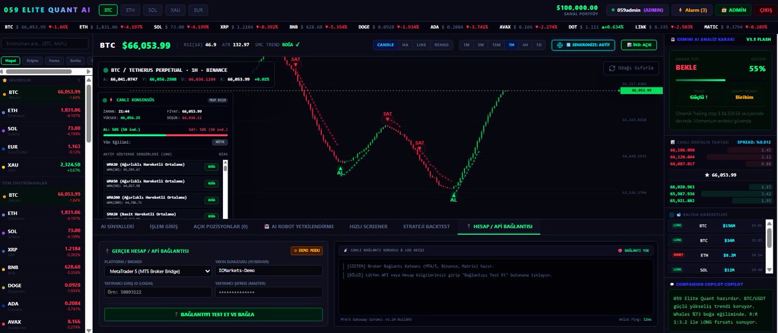Open the İŞLEM GİRİŞ tab

coord(163,227)
